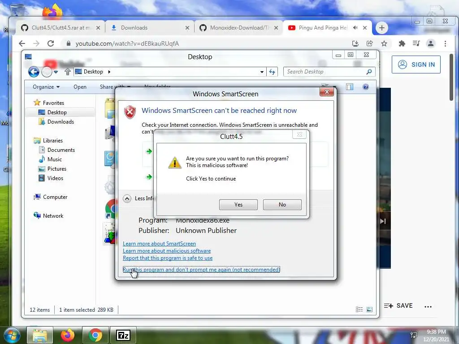Open File Explorer from the taskbar
Viewport: 459px width, 344px height.
point(40,335)
